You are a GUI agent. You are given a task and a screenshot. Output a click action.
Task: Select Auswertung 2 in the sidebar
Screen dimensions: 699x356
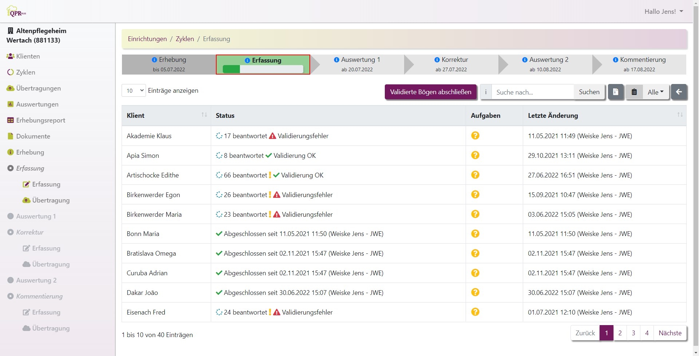pos(32,280)
